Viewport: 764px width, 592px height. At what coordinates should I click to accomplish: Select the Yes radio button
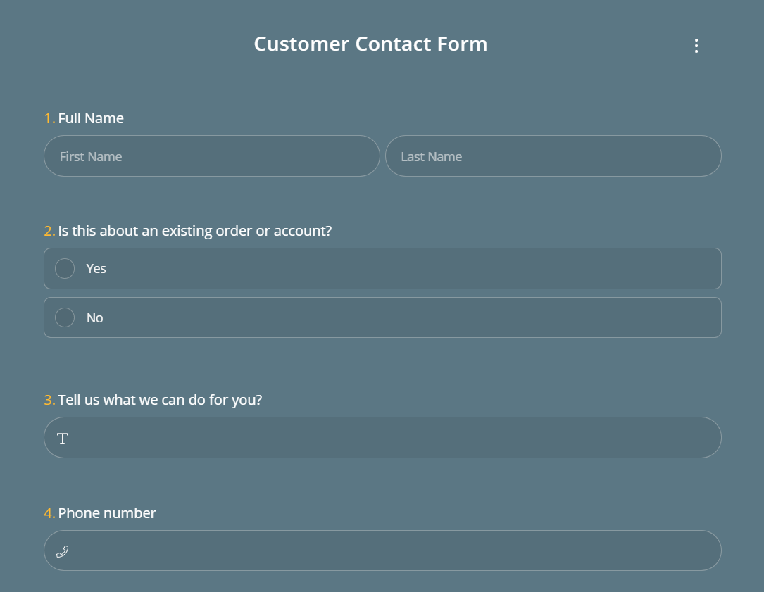pyautogui.click(x=65, y=268)
